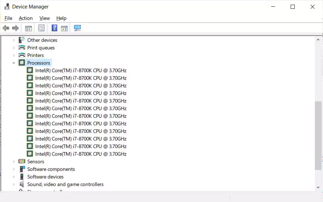Open the View menu
The image size is (323, 202).
(45, 18)
